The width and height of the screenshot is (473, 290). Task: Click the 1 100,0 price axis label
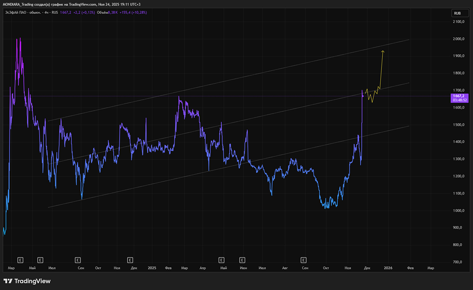[458, 193]
